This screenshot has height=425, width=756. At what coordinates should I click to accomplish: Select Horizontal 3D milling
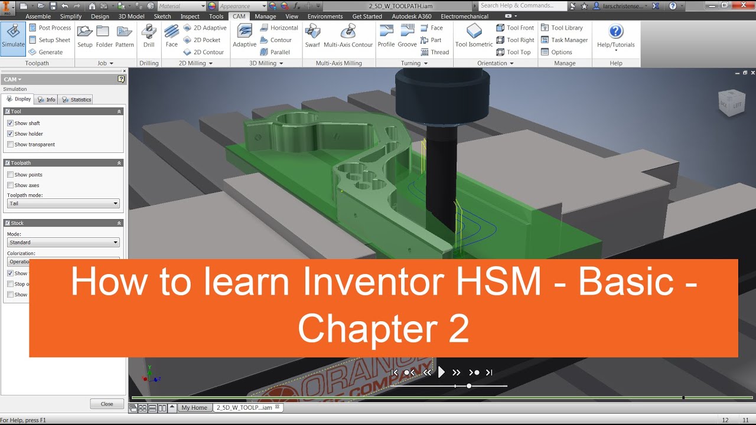(279, 28)
